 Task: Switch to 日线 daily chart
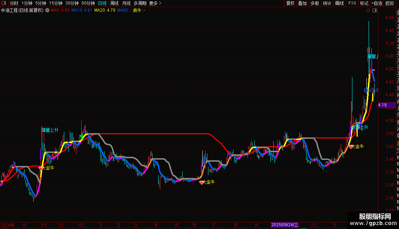pos(102,3)
